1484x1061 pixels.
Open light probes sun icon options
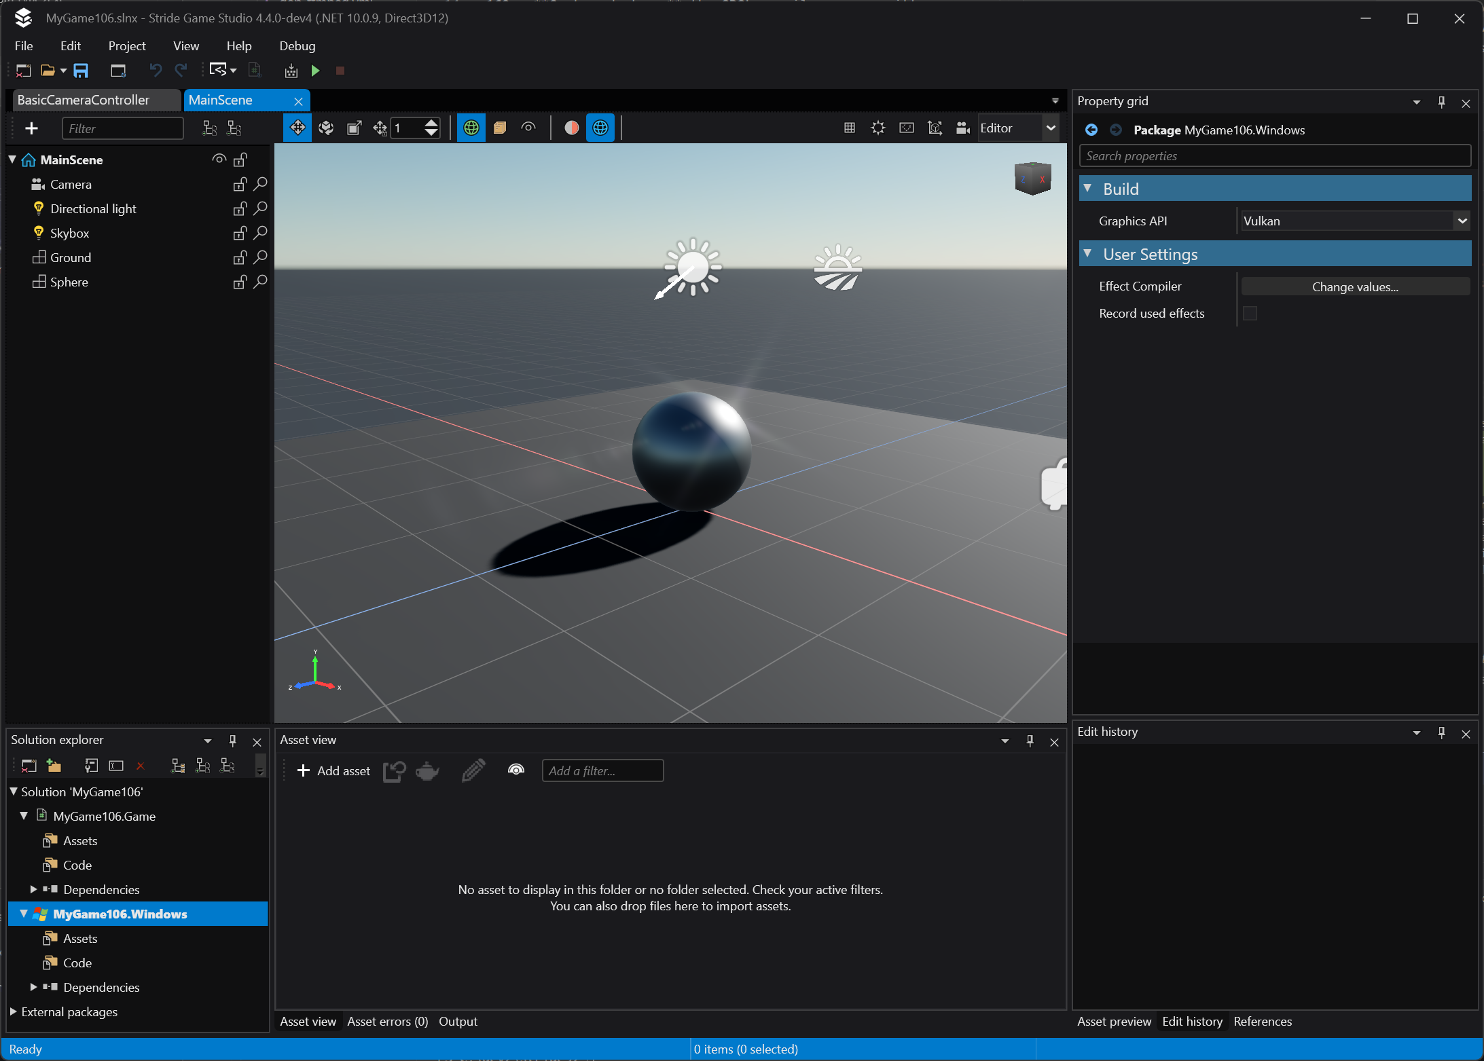pyautogui.click(x=877, y=128)
